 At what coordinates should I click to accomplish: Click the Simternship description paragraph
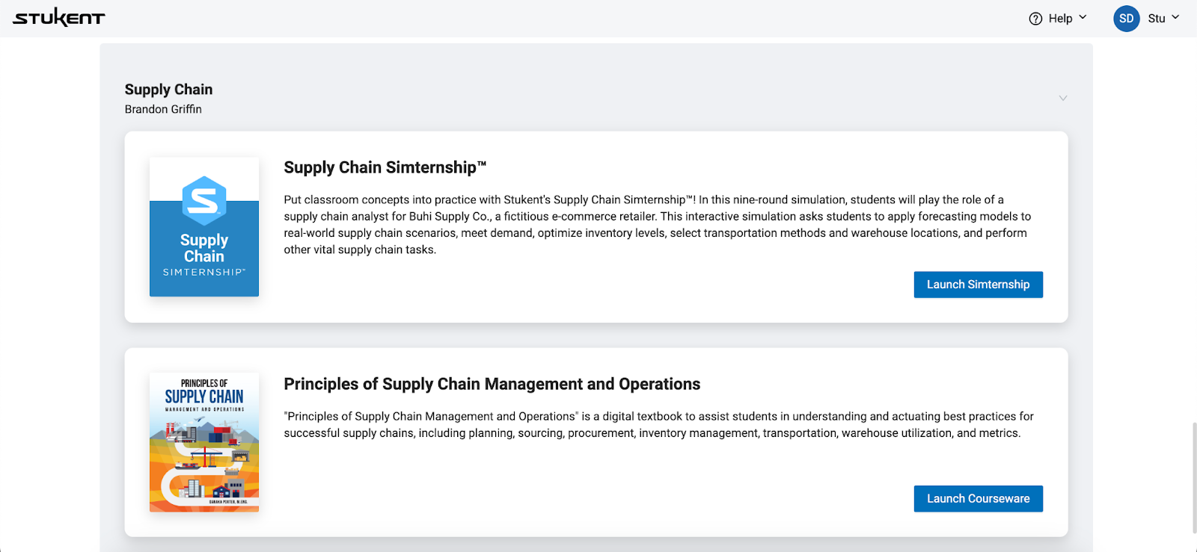(657, 225)
